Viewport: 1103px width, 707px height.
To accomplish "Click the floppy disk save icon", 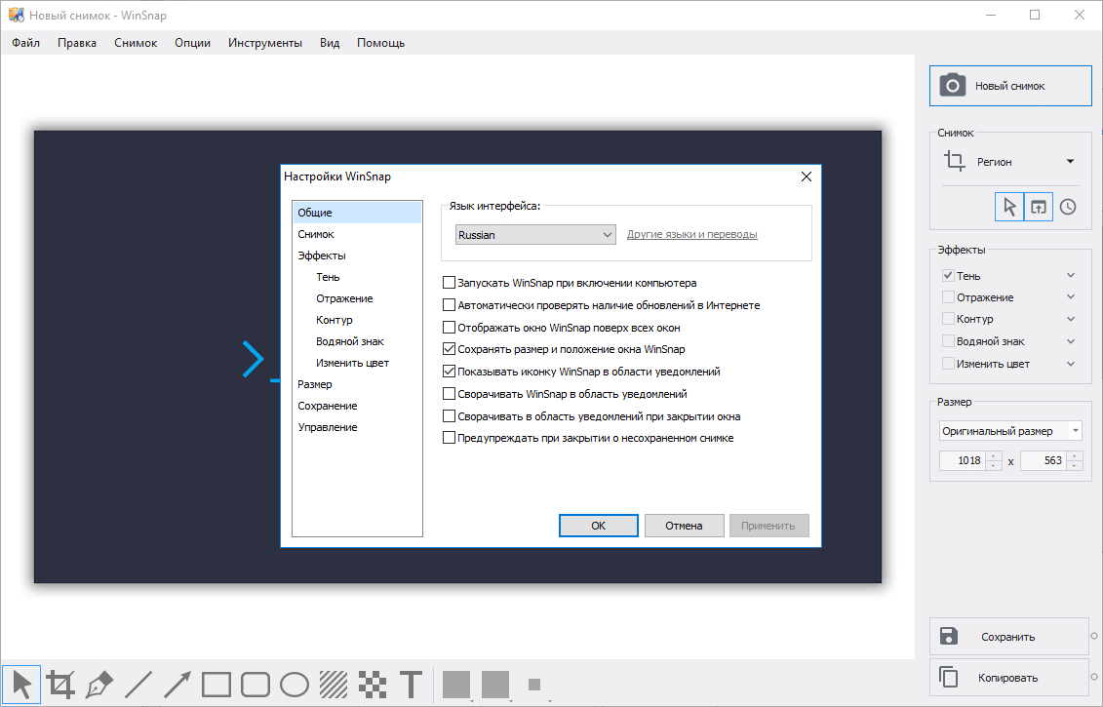I will (948, 636).
